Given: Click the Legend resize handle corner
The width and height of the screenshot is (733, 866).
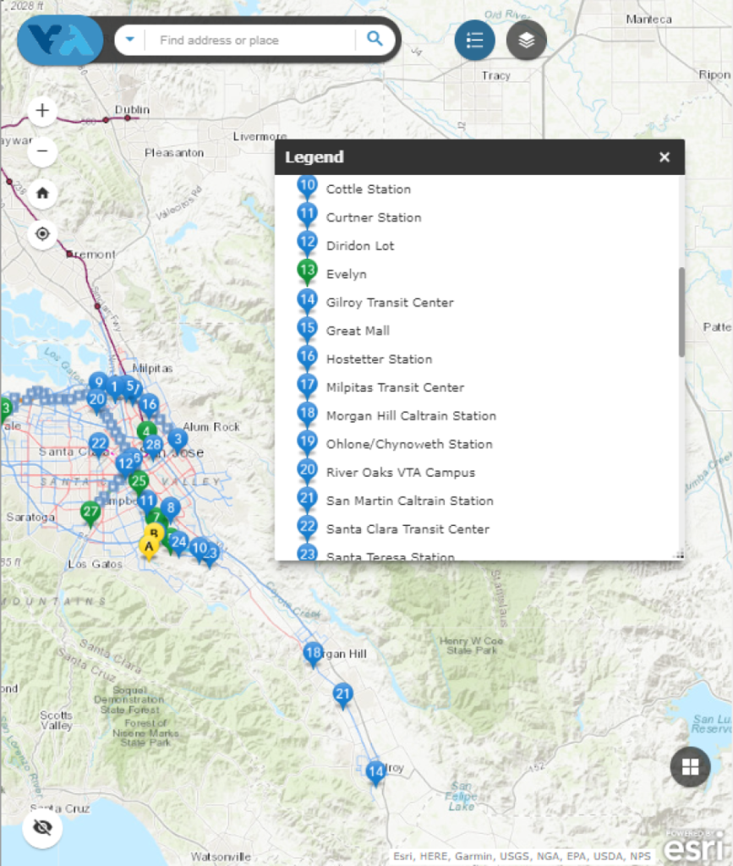Looking at the screenshot, I should (x=677, y=555).
